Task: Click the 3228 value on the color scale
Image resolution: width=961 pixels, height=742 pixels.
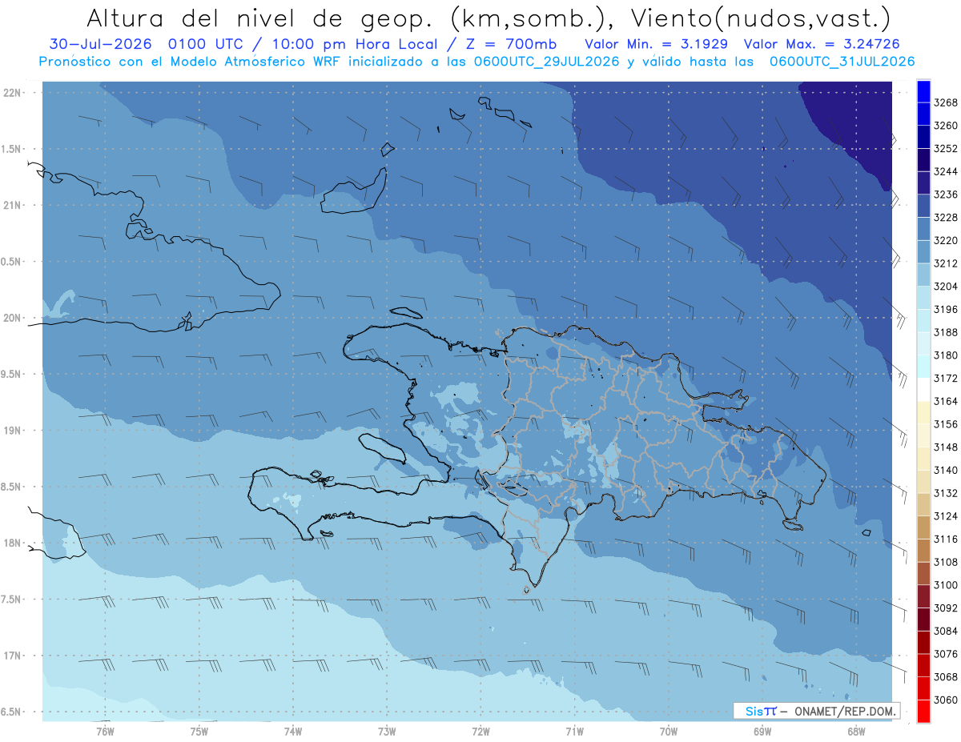Action: (x=946, y=218)
